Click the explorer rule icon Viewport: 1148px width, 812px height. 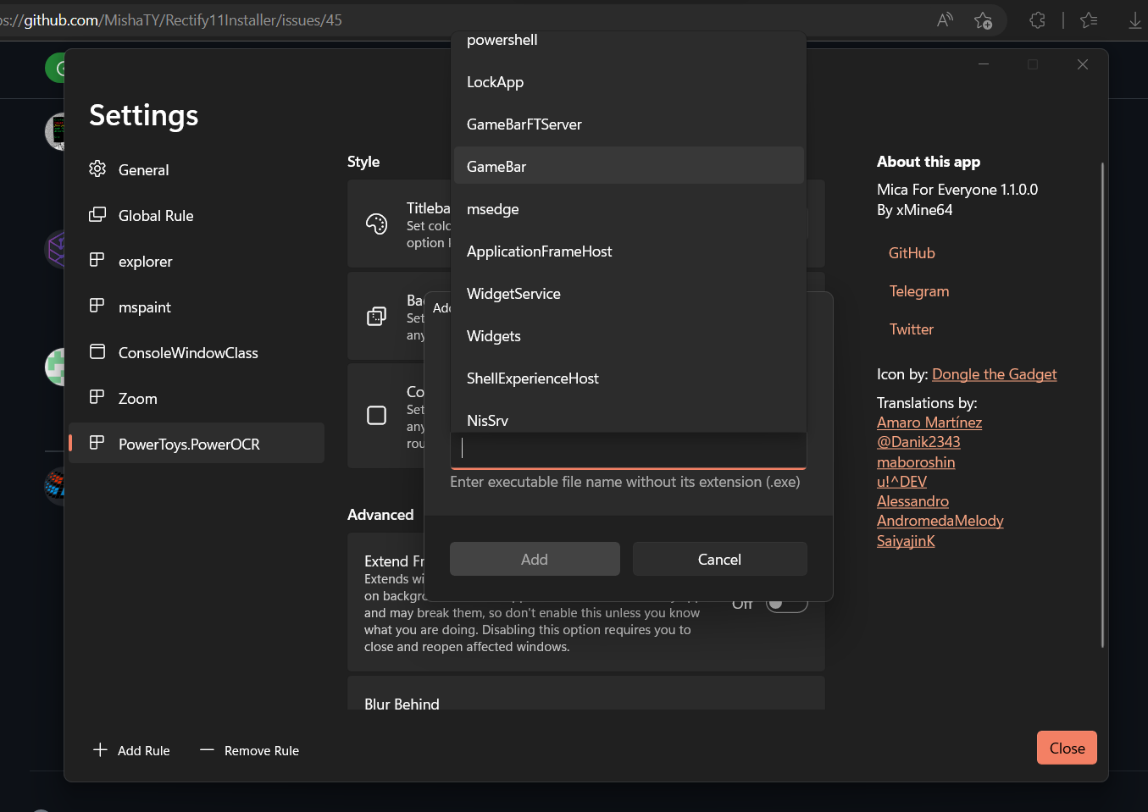coord(97,260)
